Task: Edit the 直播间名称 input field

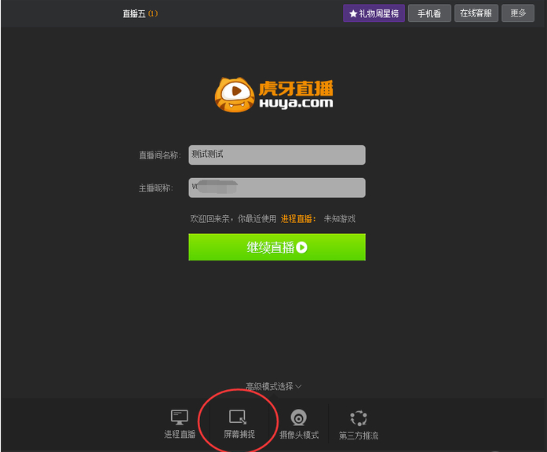Action: [x=277, y=155]
